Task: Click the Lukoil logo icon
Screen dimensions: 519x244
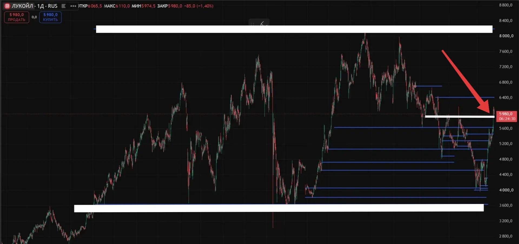Action: pos(7,6)
